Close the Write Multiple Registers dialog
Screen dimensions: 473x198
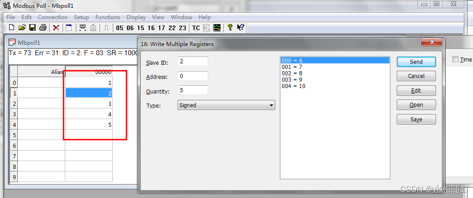point(431,43)
